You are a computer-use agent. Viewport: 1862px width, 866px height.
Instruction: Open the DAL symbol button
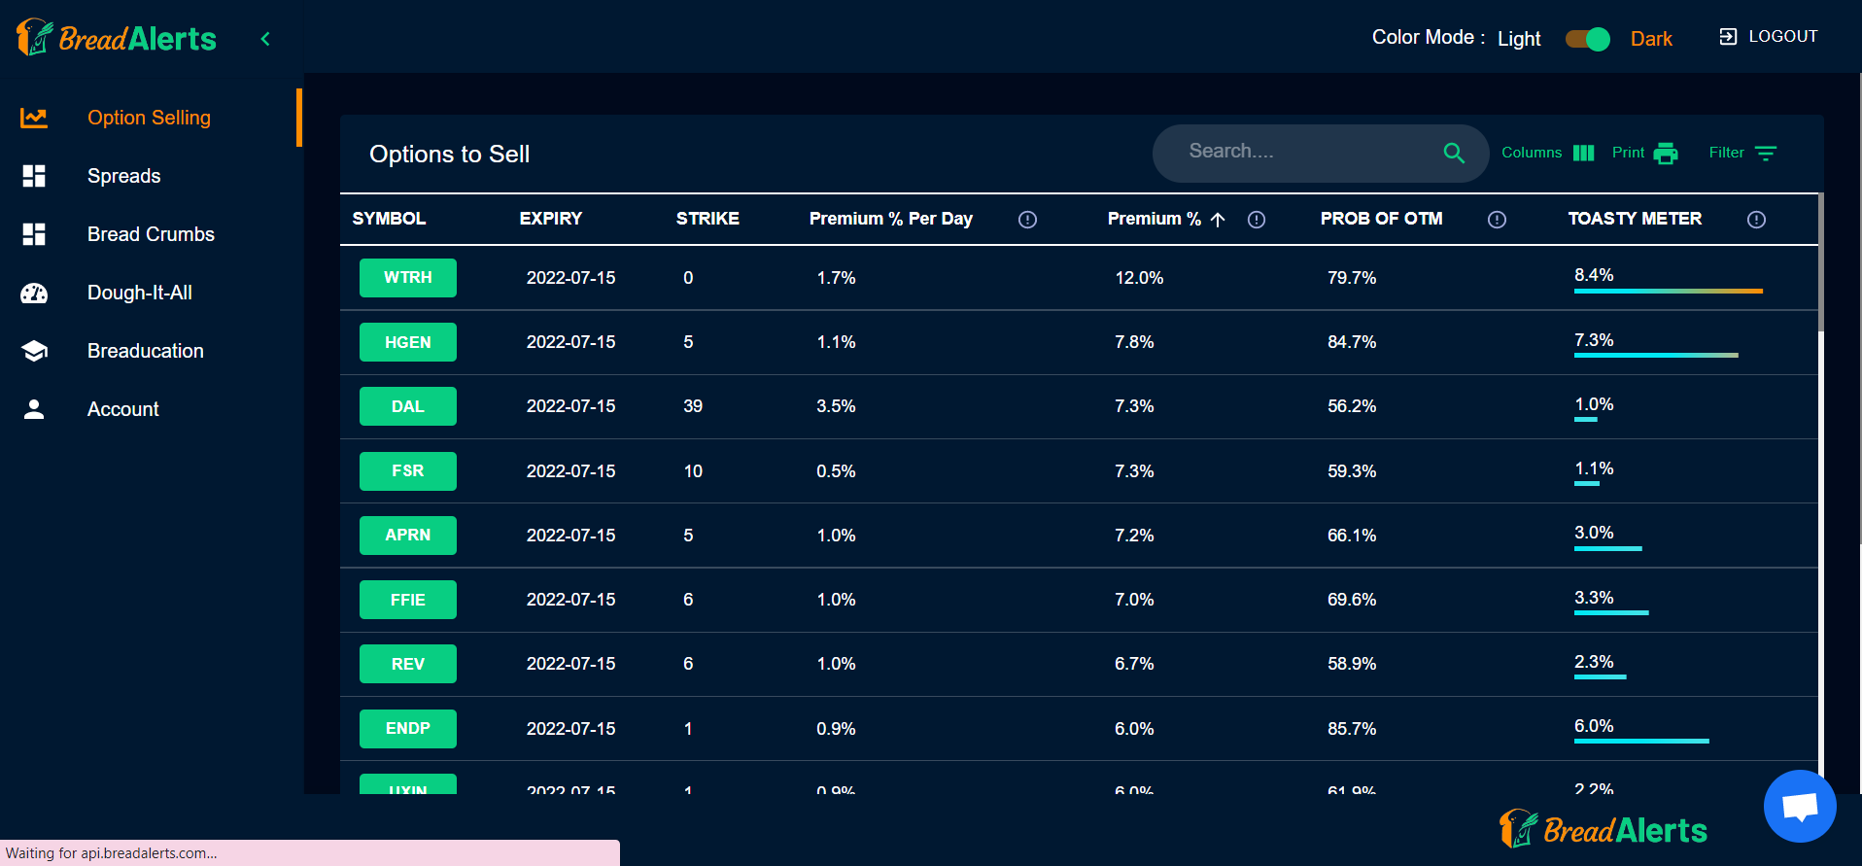point(408,406)
